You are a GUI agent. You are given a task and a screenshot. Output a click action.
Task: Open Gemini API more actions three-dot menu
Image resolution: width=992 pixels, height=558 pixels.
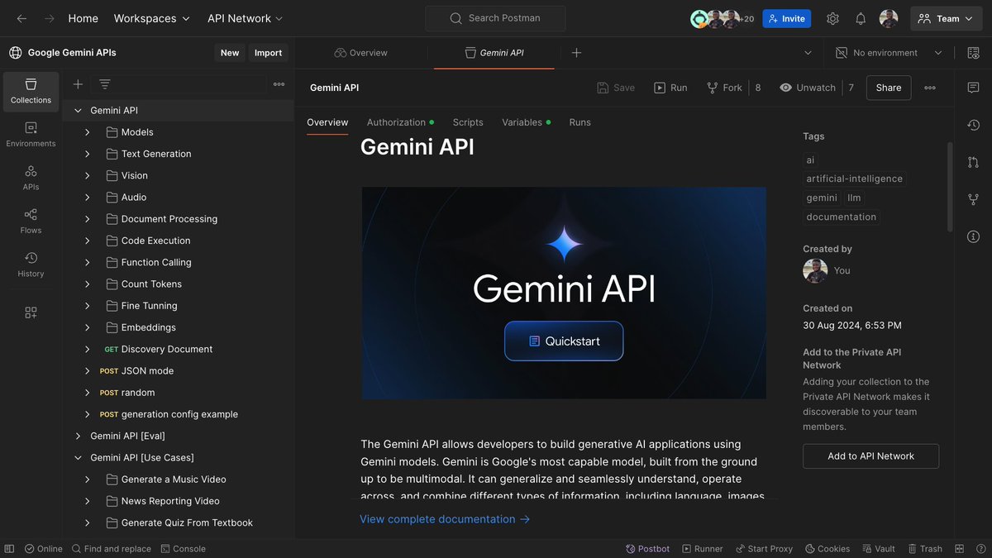pos(930,88)
